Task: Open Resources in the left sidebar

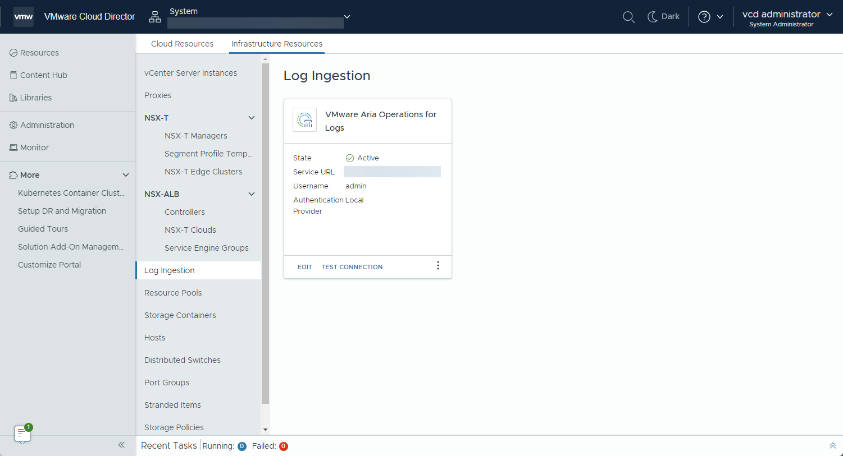Action: tap(39, 53)
